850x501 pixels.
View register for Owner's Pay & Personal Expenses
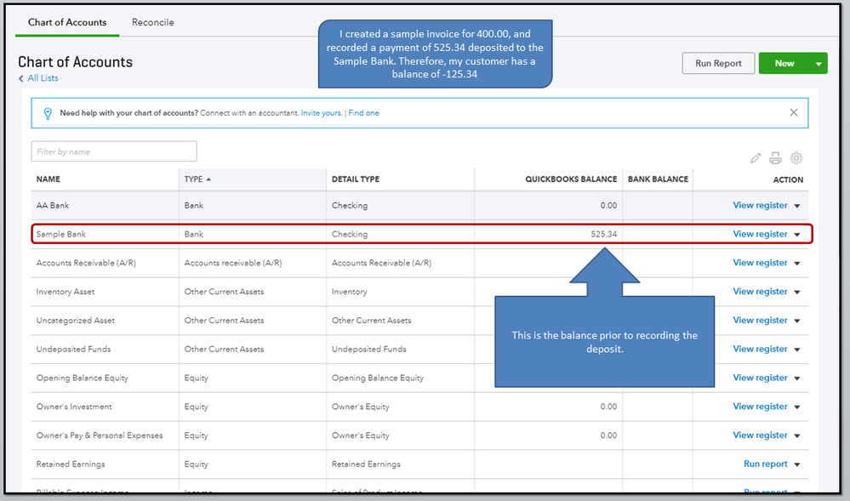pyautogui.click(x=760, y=436)
